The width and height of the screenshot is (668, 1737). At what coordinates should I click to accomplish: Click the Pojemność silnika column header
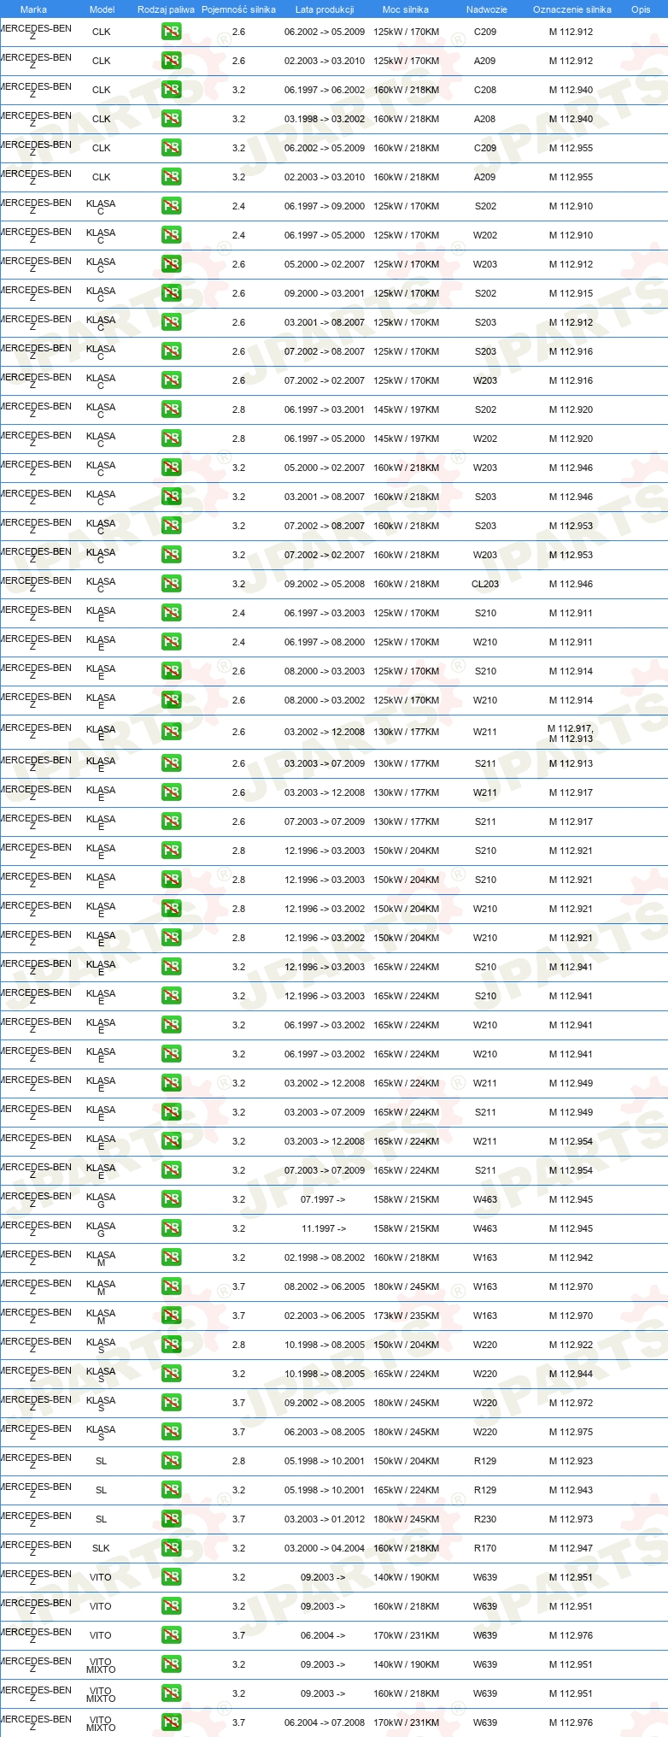(238, 9)
